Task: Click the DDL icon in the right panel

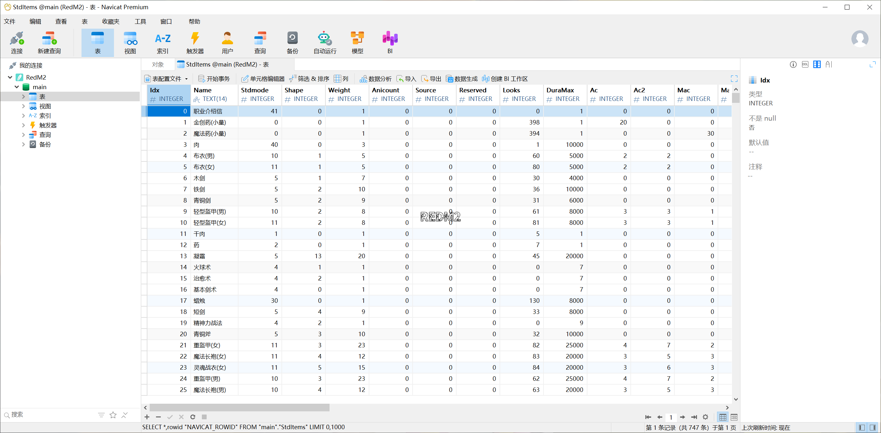Action: click(x=805, y=64)
